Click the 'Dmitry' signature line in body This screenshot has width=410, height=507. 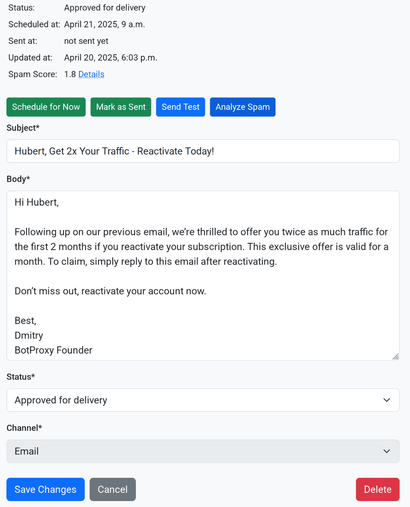pyautogui.click(x=29, y=335)
